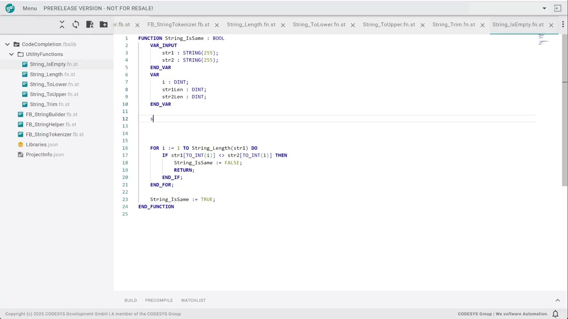The height and width of the screenshot is (319, 568).
Task: Open FB_StringBuilder.fb.st in the tree
Action: point(51,114)
